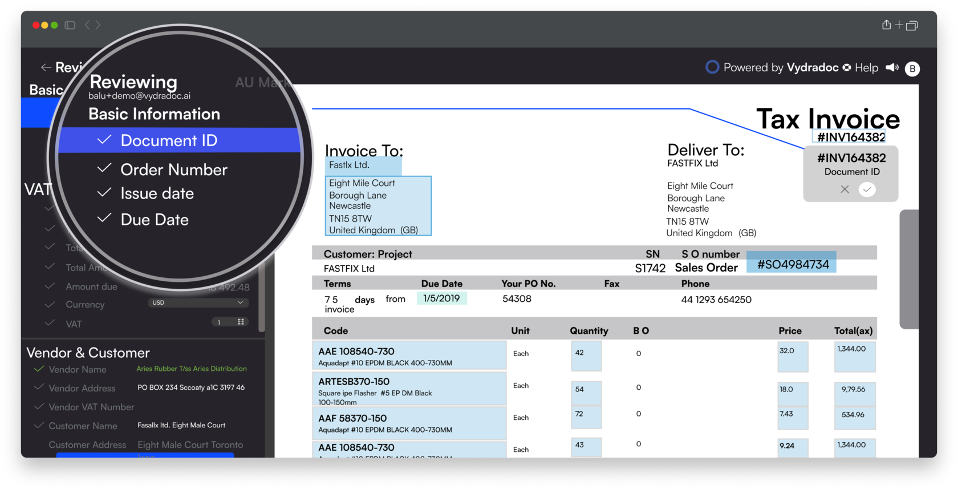The width and height of the screenshot is (958, 489).
Task: Open the B user profile avatar
Action: [912, 68]
